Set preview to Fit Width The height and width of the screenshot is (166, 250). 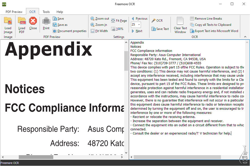99,31
